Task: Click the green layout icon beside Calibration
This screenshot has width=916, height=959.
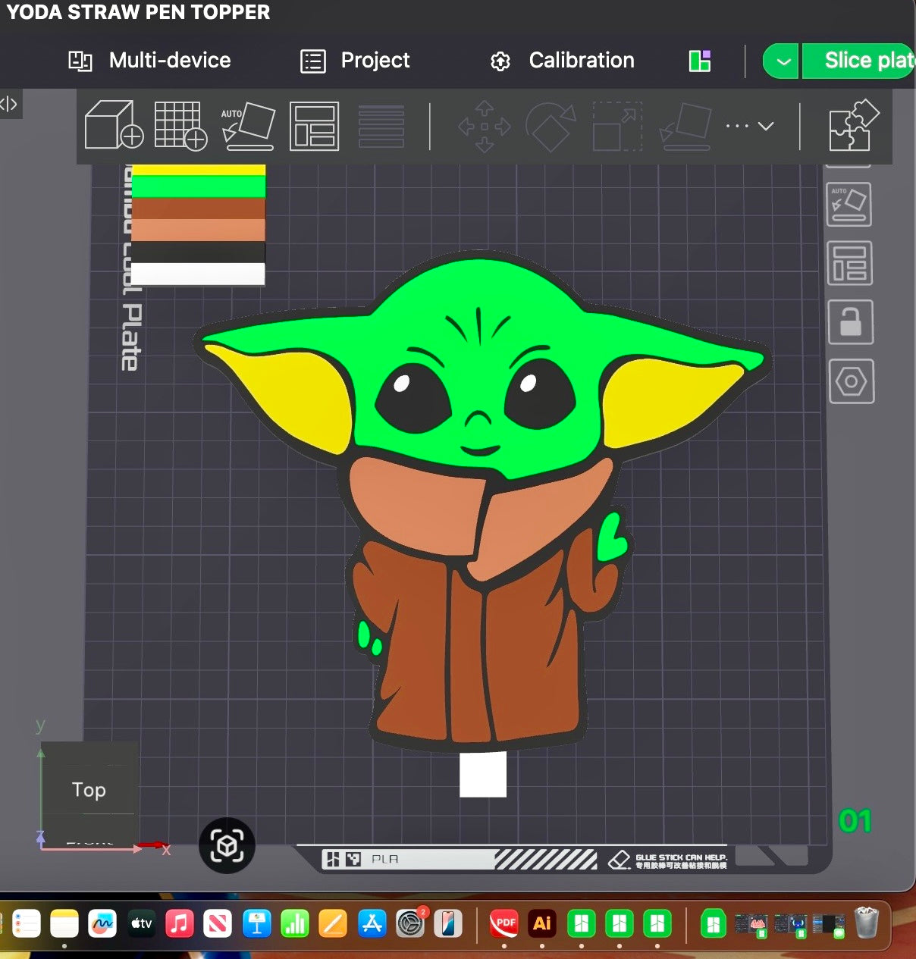Action: (x=700, y=61)
